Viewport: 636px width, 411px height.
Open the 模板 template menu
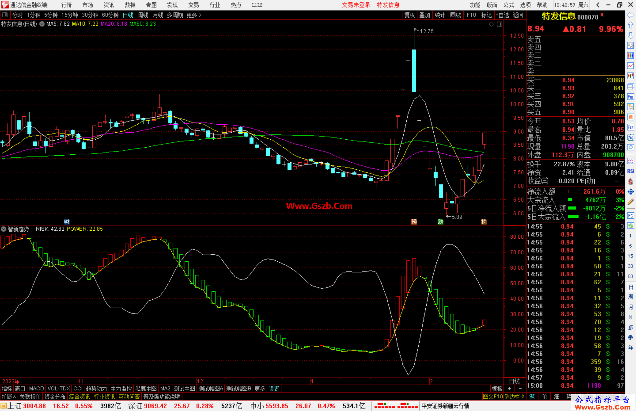(497, 389)
